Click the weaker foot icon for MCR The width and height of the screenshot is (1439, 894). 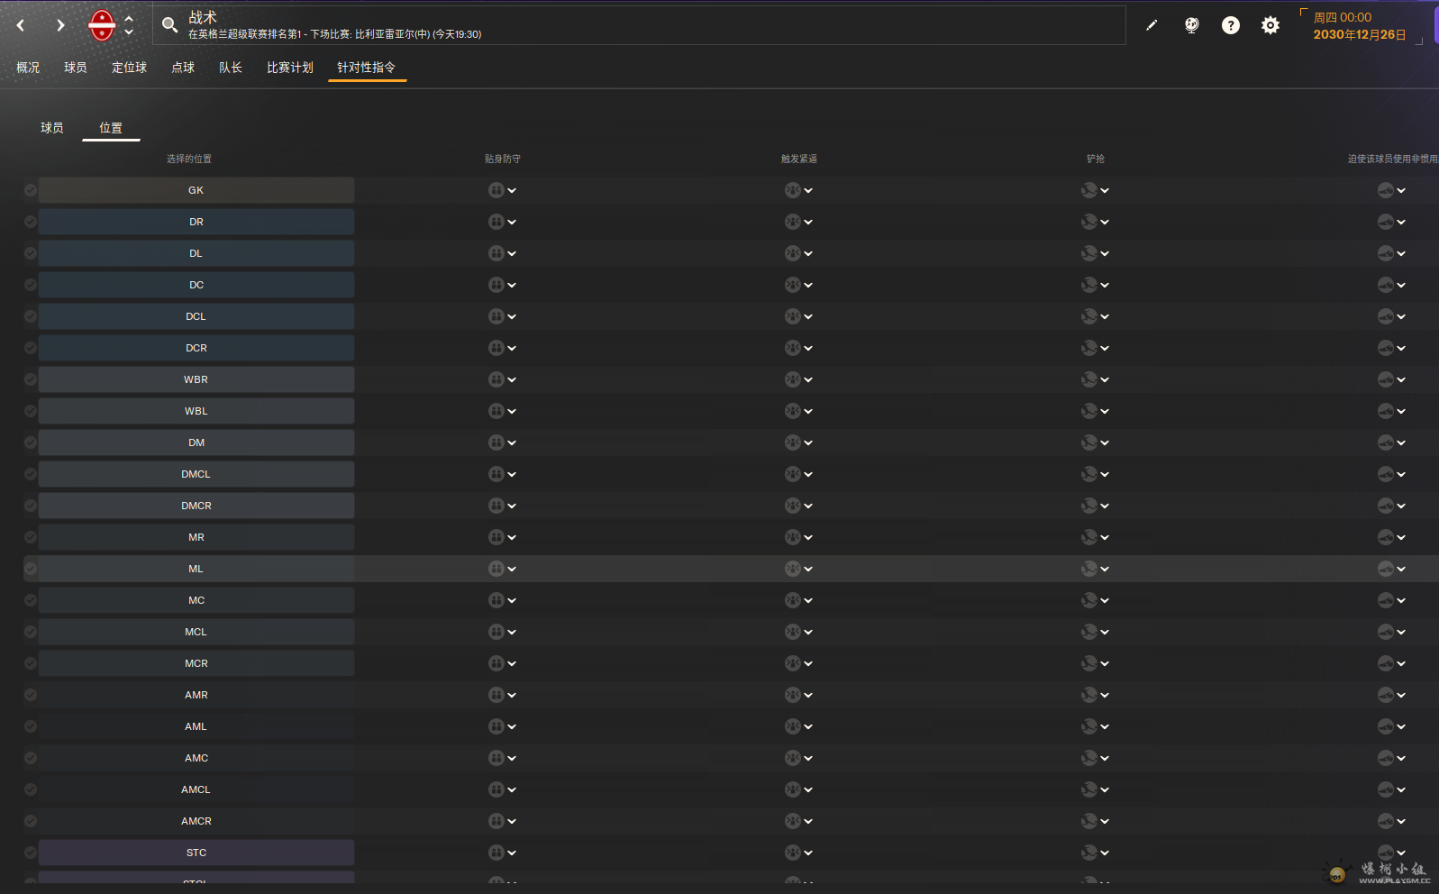point(1386,663)
